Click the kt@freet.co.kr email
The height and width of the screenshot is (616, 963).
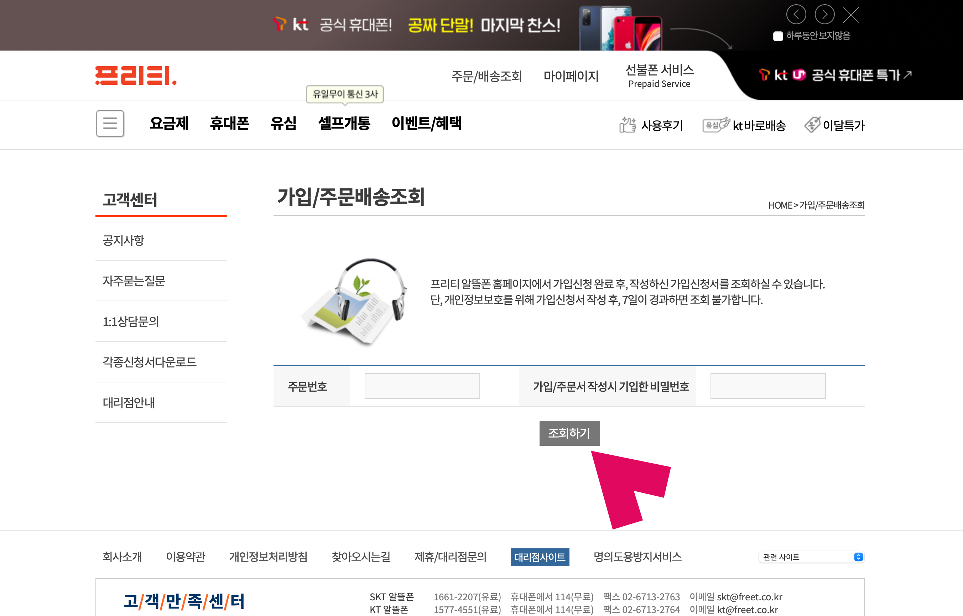[747, 610]
